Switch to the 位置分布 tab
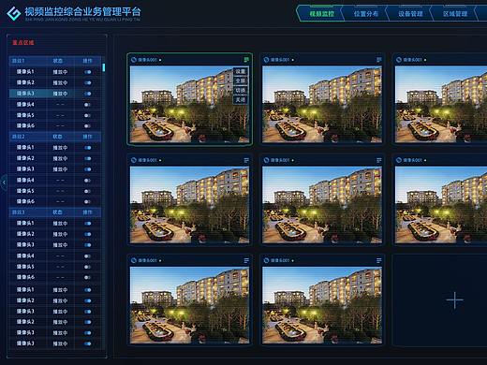This screenshot has height=365, width=487. (366, 14)
